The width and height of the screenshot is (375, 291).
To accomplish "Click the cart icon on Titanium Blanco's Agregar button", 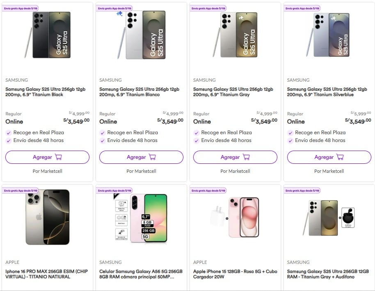I will tap(153, 157).
